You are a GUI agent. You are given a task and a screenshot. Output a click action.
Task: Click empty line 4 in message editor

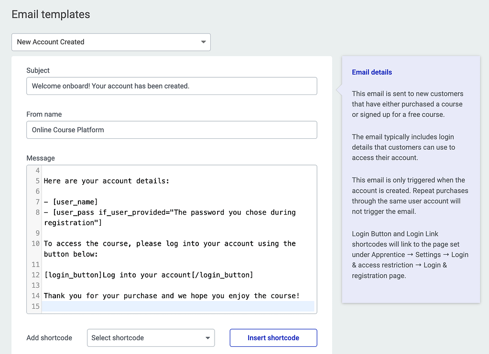point(178,171)
